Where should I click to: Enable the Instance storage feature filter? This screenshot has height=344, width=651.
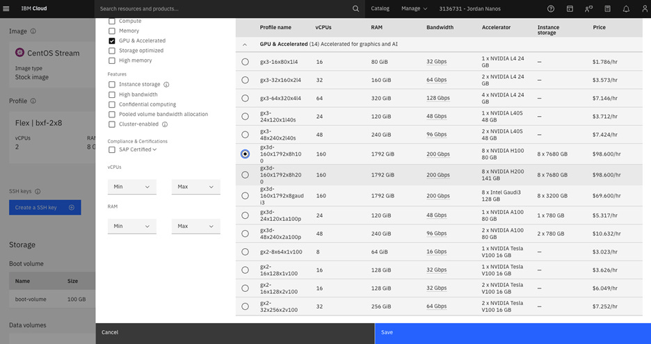[x=112, y=85]
